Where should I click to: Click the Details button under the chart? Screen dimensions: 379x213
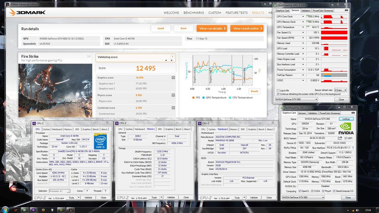255,91
